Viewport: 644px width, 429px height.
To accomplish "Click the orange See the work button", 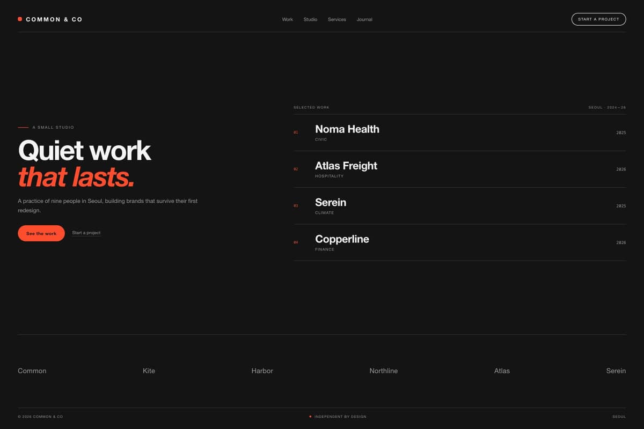I will 41,233.
